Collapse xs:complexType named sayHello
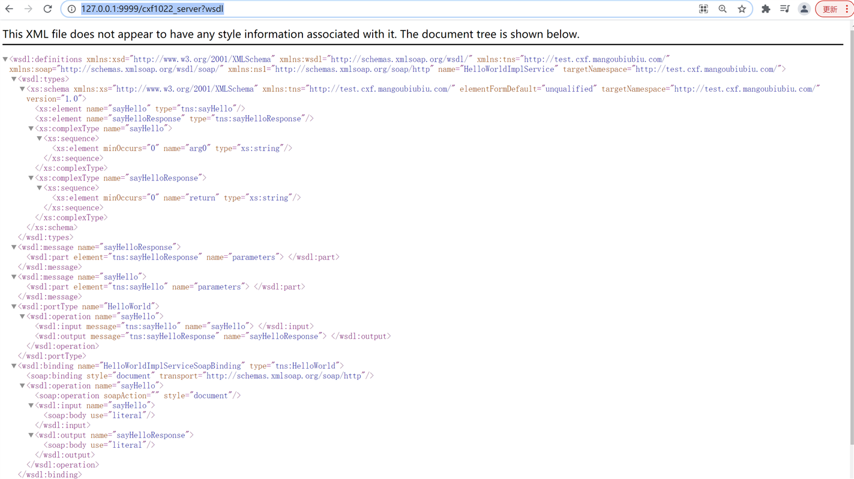The image size is (854, 479). 31,128
